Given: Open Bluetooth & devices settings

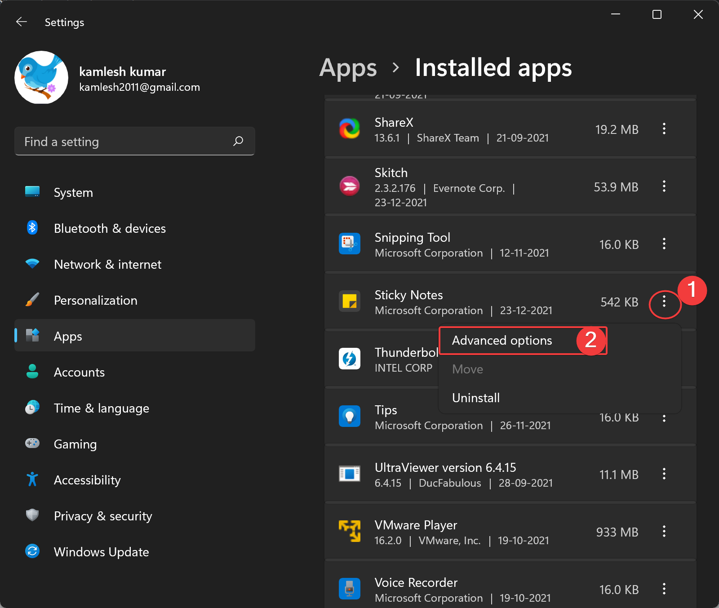Looking at the screenshot, I should [x=135, y=228].
